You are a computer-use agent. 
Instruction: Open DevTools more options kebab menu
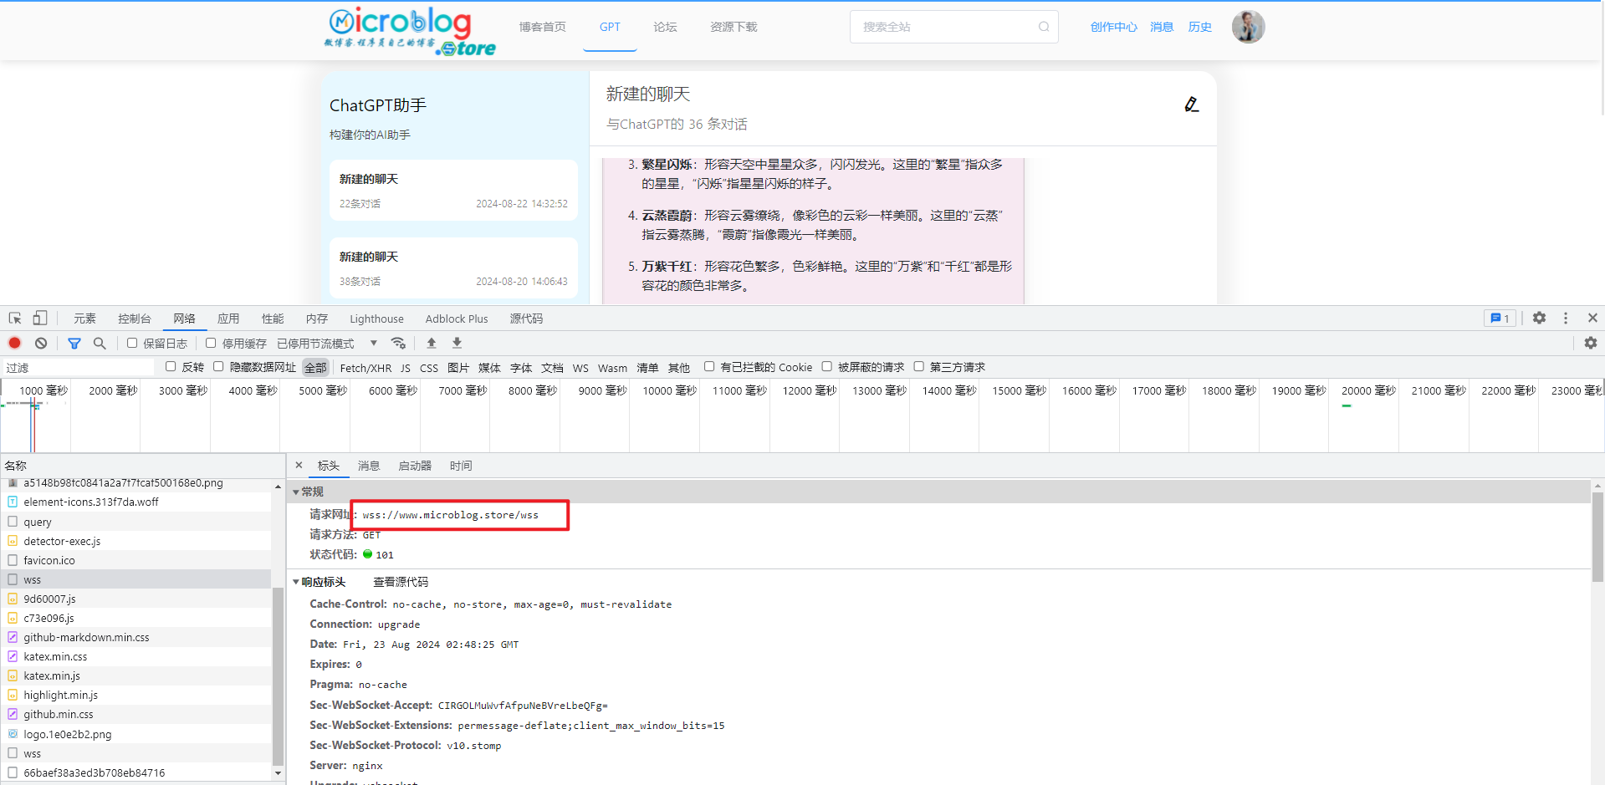1566,318
